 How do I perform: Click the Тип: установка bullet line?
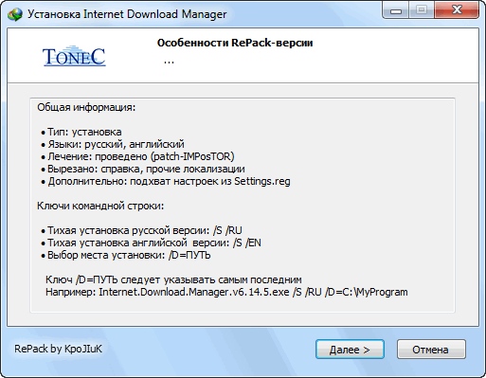coord(81,132)
